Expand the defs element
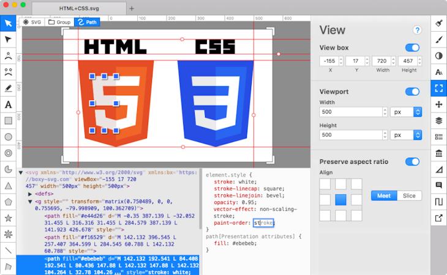This screenshot has width=447, height=275. click(x=30, y=194)
